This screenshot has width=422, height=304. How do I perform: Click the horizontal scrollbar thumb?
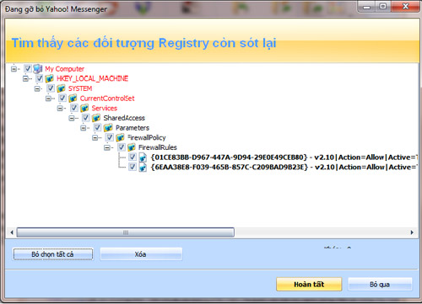[x=126, y=232]
